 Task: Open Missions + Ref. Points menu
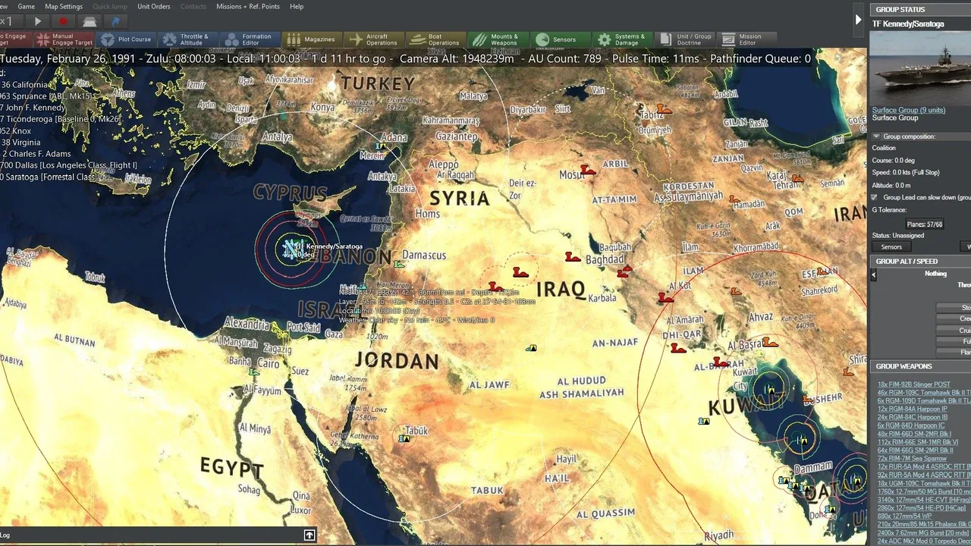tap(248, 6)
